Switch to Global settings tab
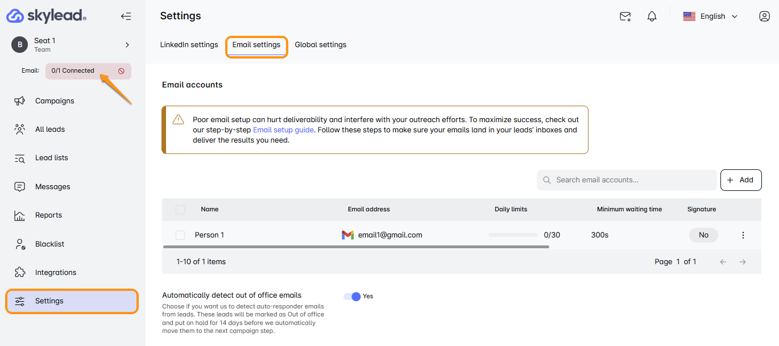 point(320,45)
